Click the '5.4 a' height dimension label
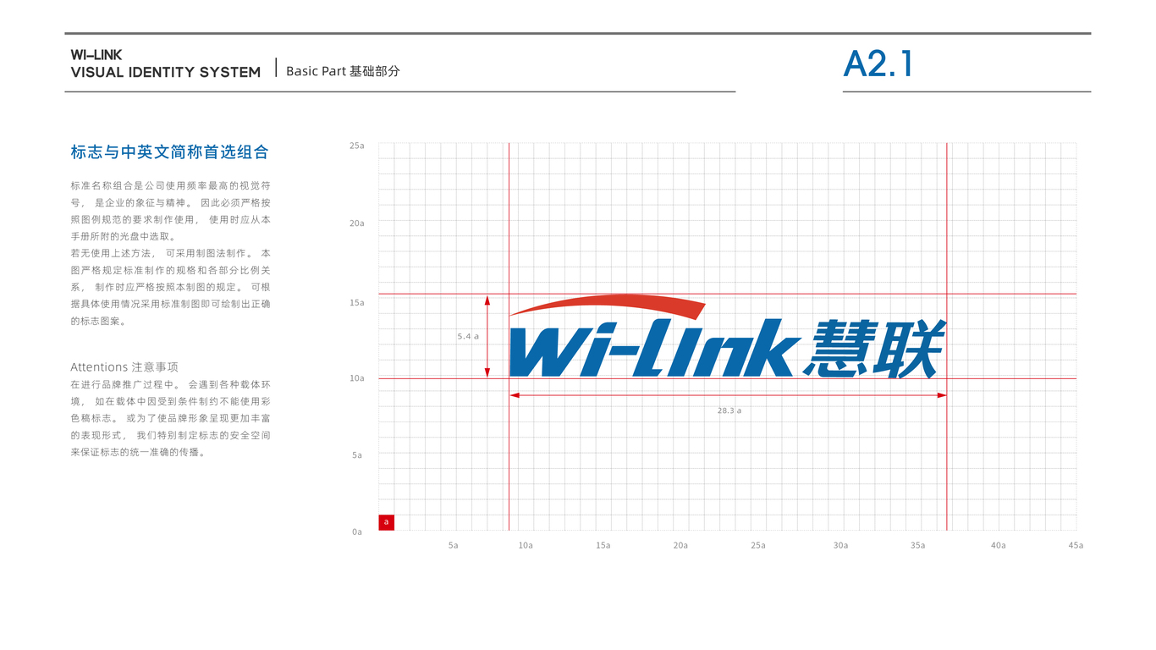The height and width of the screenshot is (650, 1156). pos(468,336)
